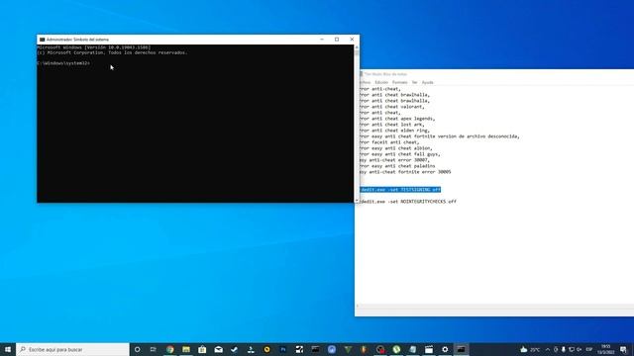Image resolution: width=634 pixels, height=356 pixels.
Task: Click the Microsoft Corporation copyright line in the console
Action: click(112, 52)
